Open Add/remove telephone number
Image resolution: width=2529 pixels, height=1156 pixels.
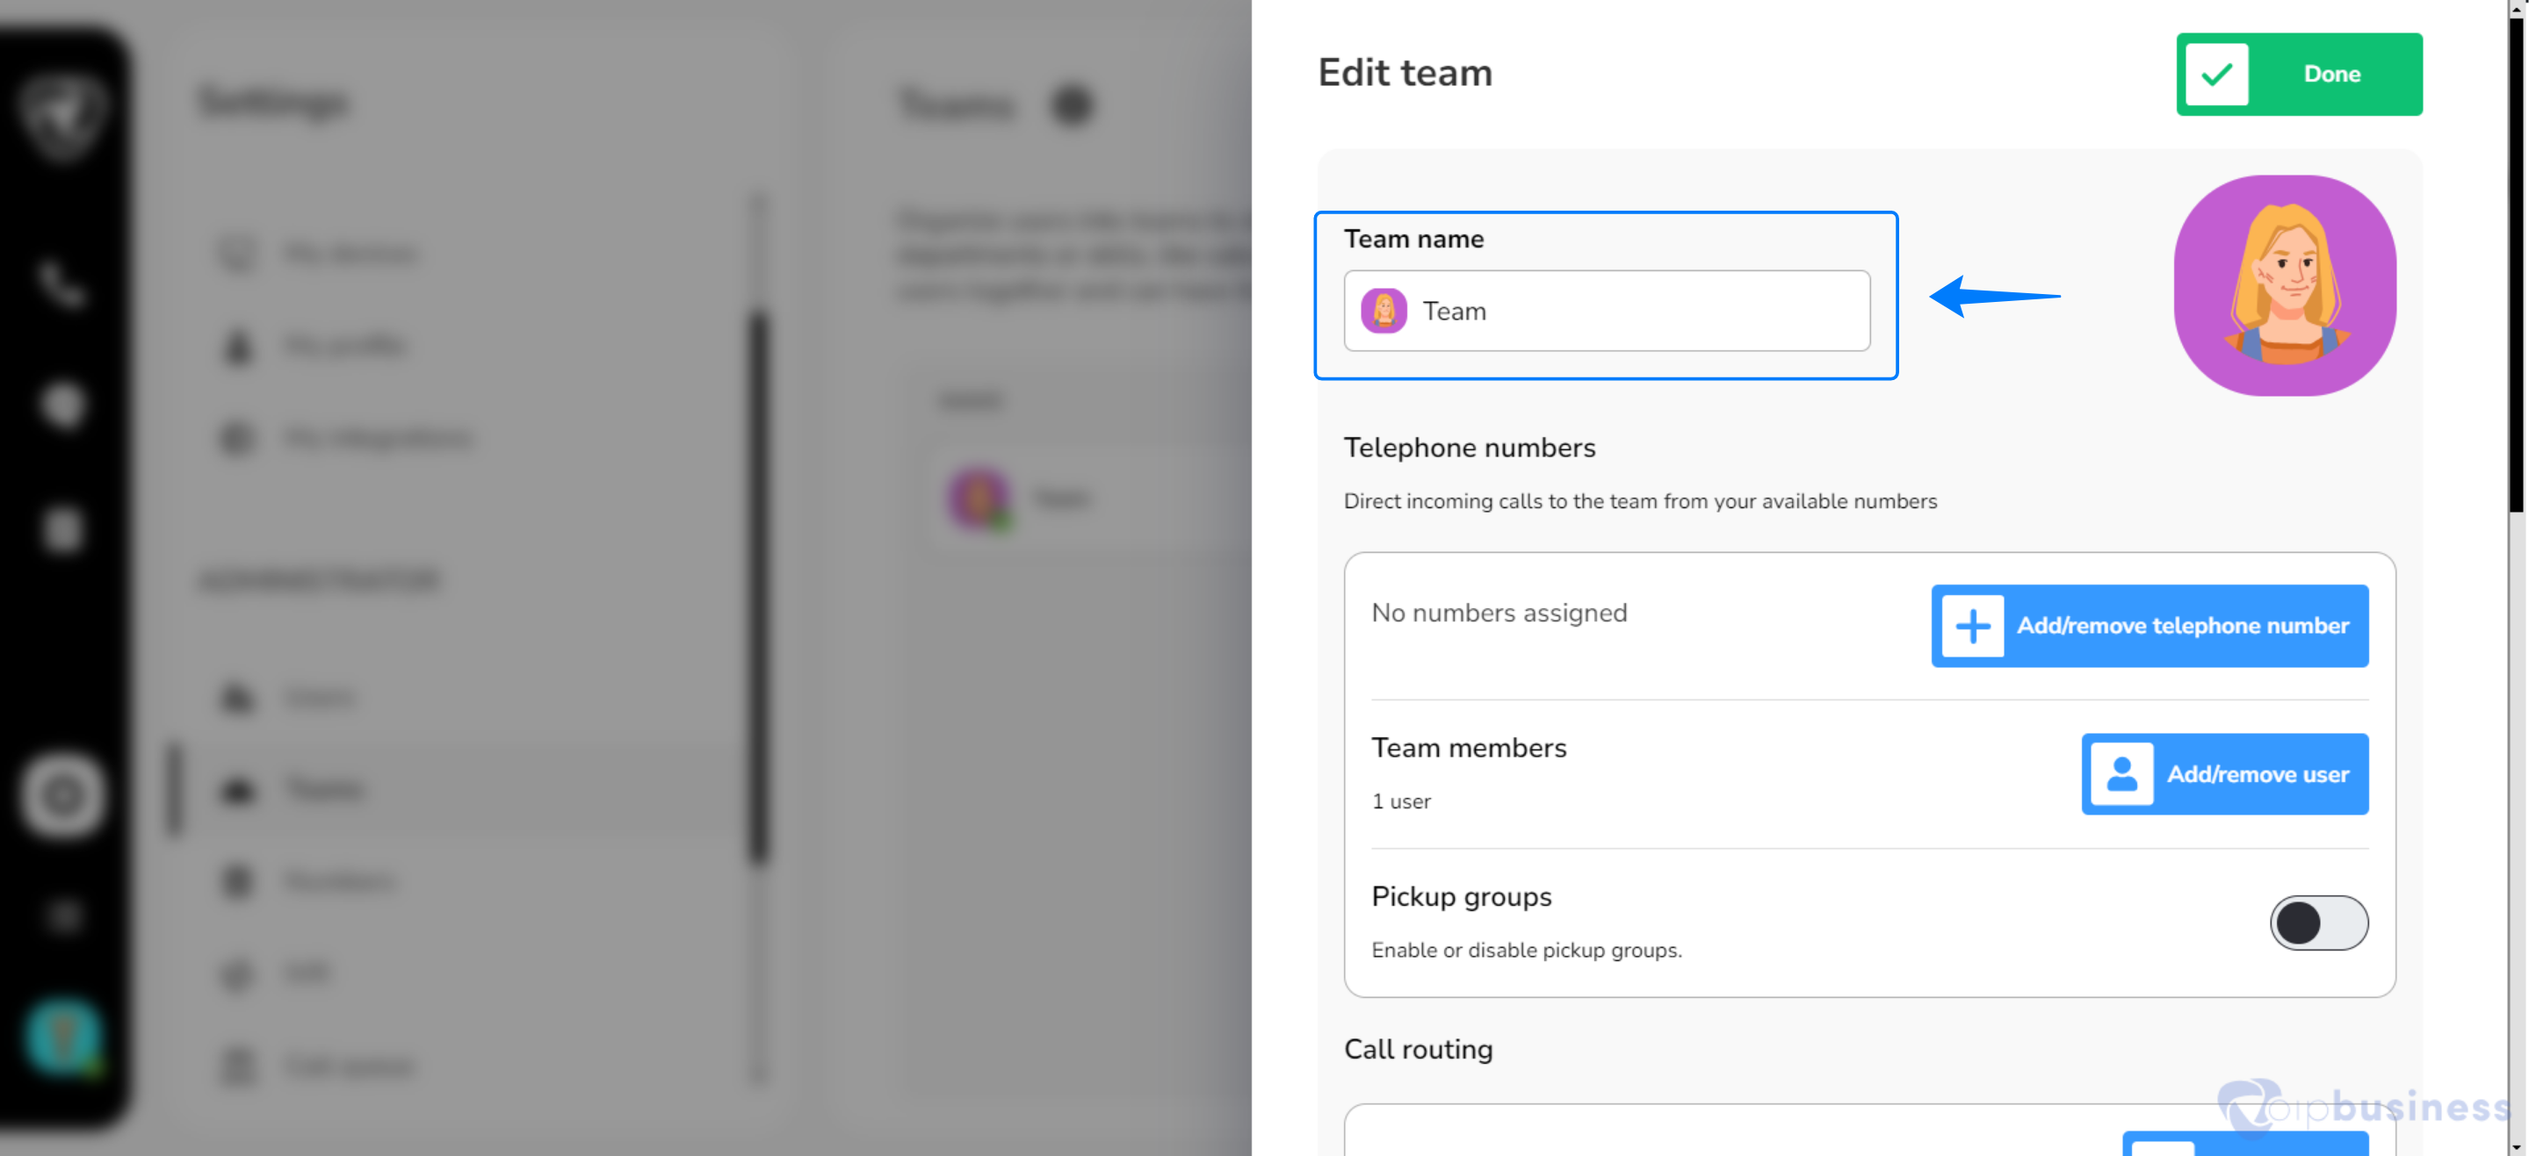(x=2149, y=626)
